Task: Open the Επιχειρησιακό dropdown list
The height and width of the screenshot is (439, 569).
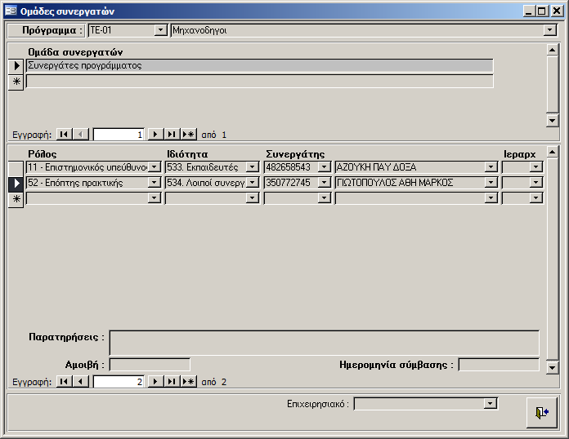Action: [x=491, y=403]
